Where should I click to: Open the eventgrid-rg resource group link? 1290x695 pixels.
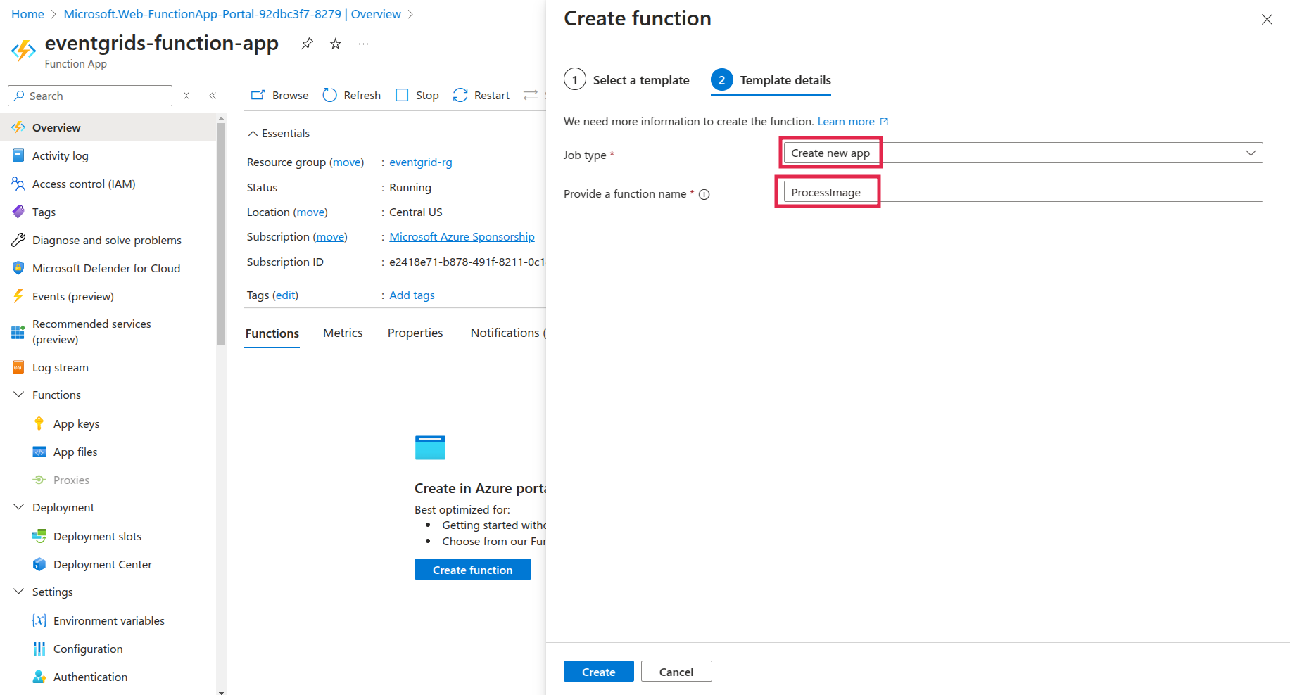click(x=420, y=162)
